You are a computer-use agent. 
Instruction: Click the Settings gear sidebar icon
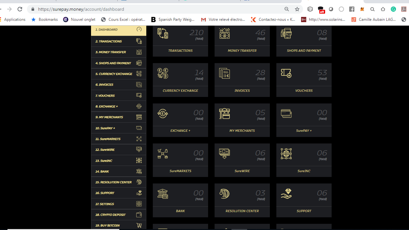click(x=139, y=204)
